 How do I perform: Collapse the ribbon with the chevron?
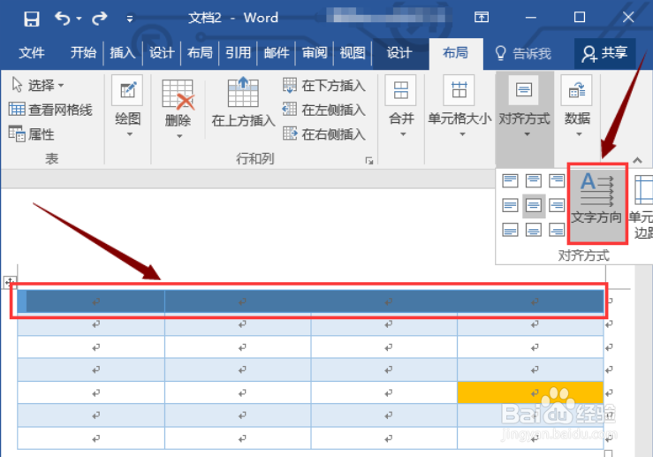(637, 160)
